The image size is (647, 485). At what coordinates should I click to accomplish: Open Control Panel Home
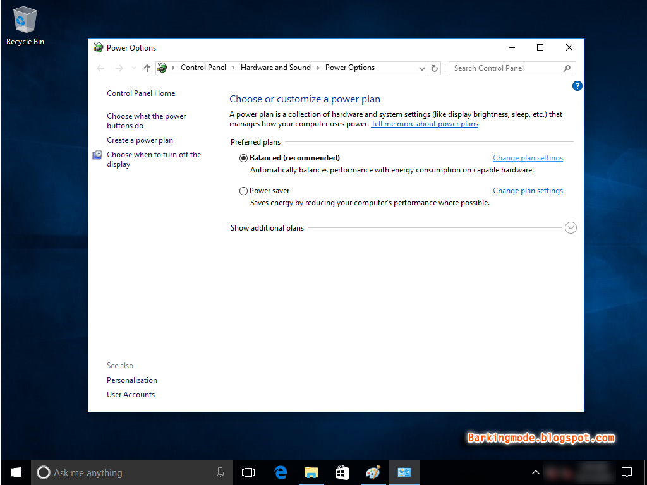[x=141, y=93]
